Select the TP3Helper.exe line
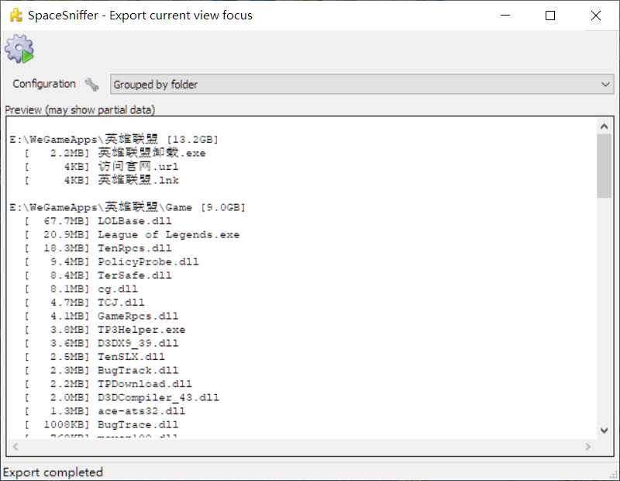This screenshot has width=620, height=481. point(105,330)
